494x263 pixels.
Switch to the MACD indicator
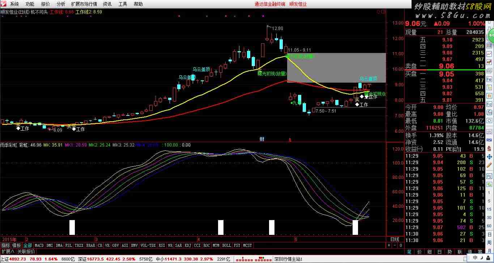tap(39, 245)
